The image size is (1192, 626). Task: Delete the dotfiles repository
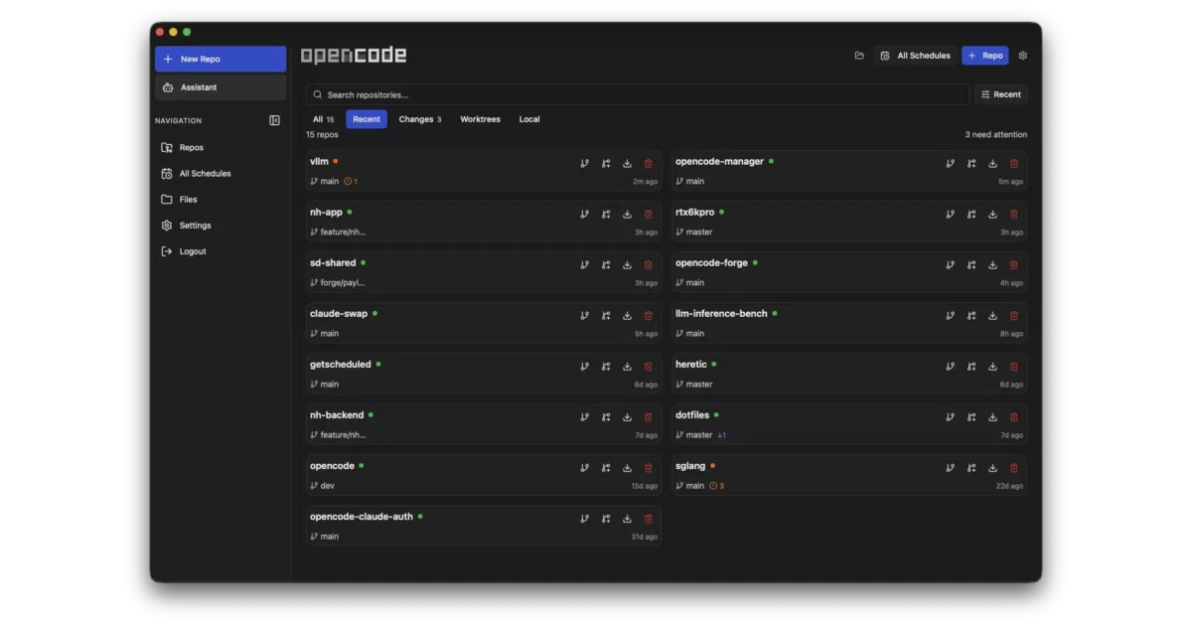point(1014,417)
